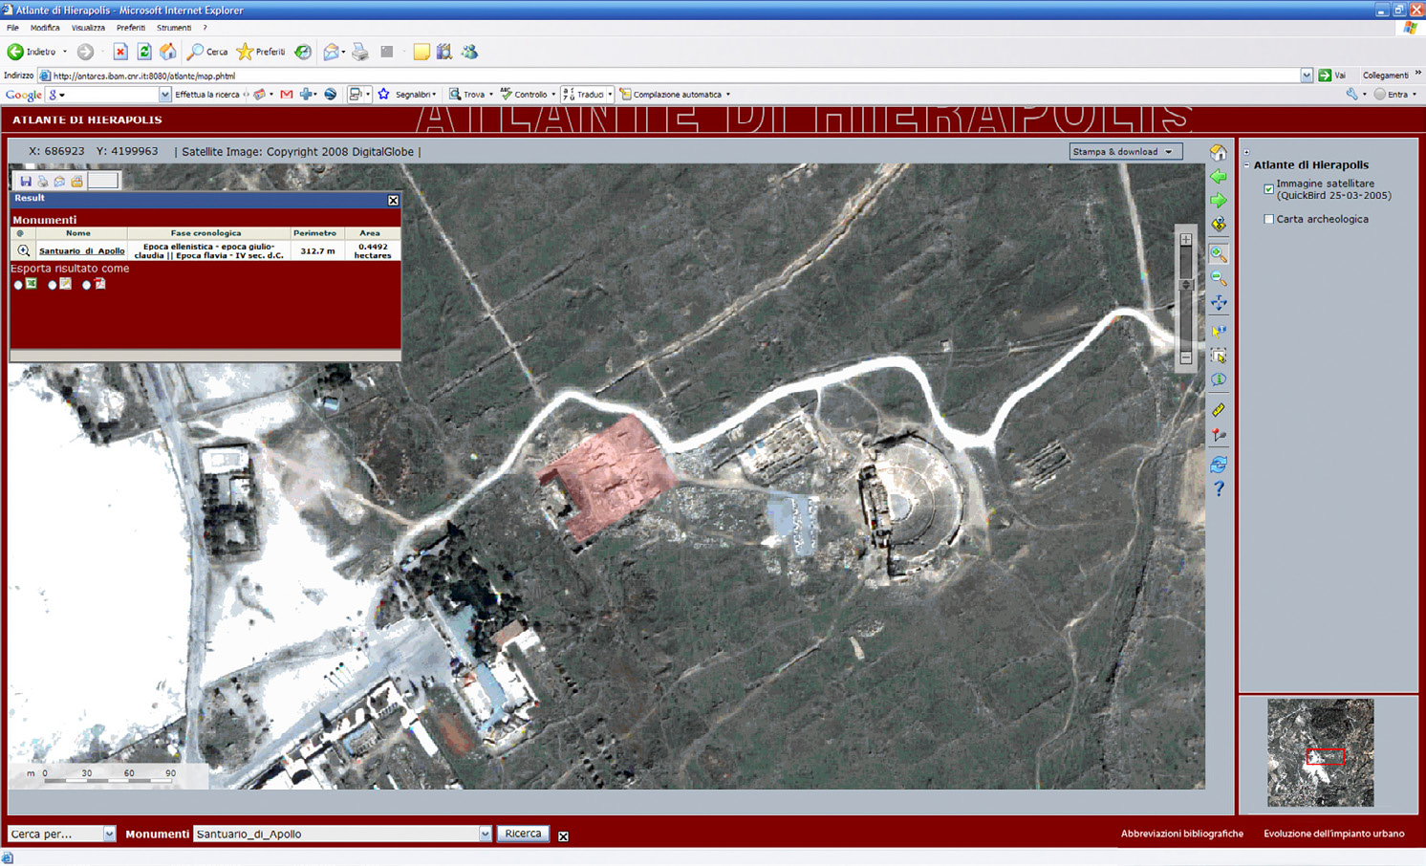The image size is (1426, 866).
Task: Select the pan (four blue arrows) tool
Action: coord(1218,303)
